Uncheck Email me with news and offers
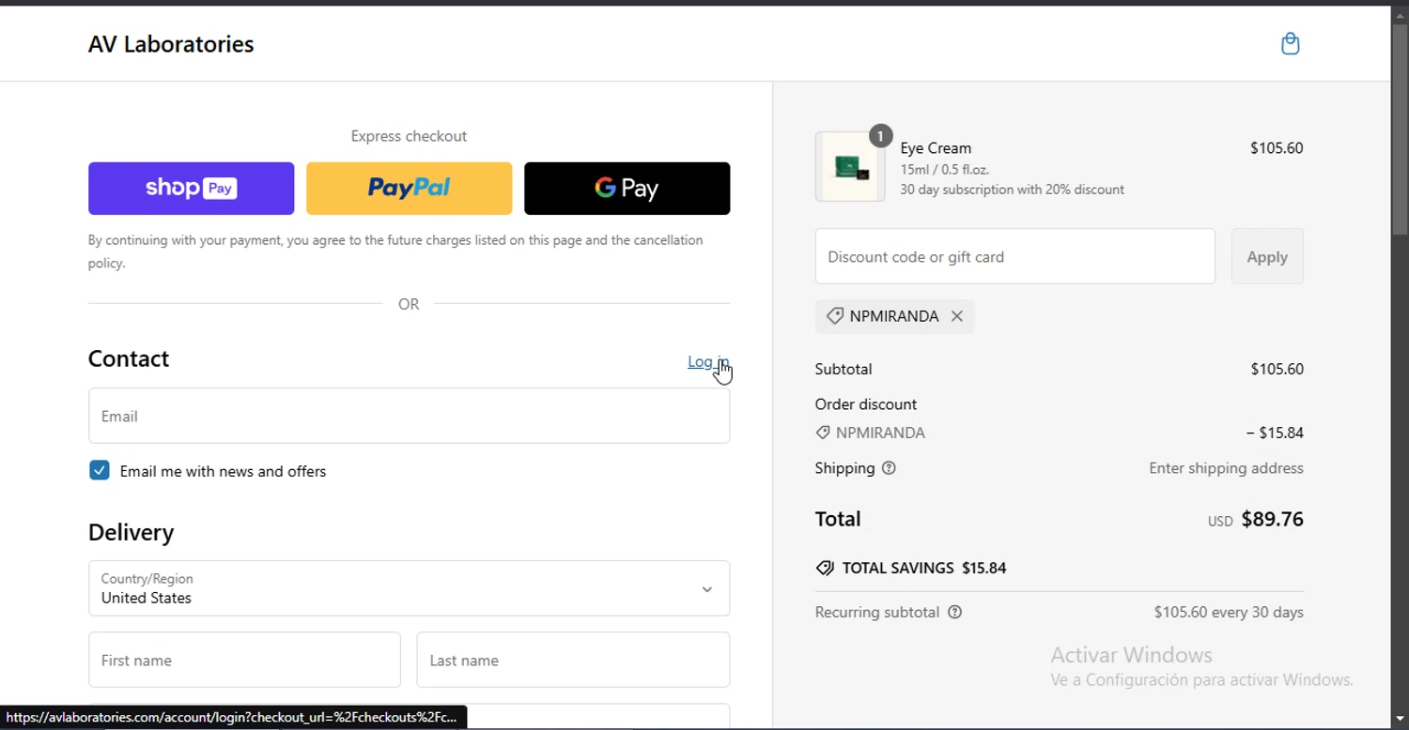 point(100,470)
